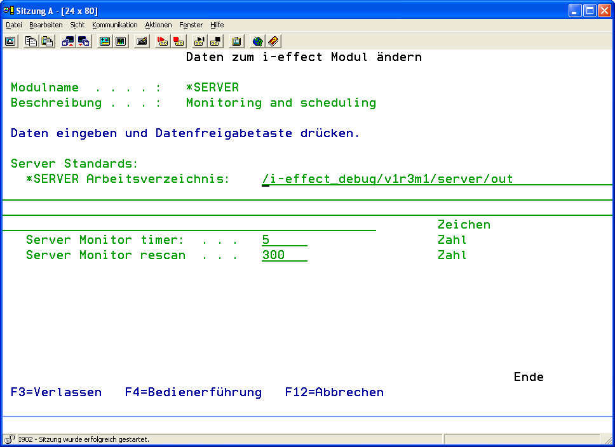Open the Datei menu

coord(14,25)
